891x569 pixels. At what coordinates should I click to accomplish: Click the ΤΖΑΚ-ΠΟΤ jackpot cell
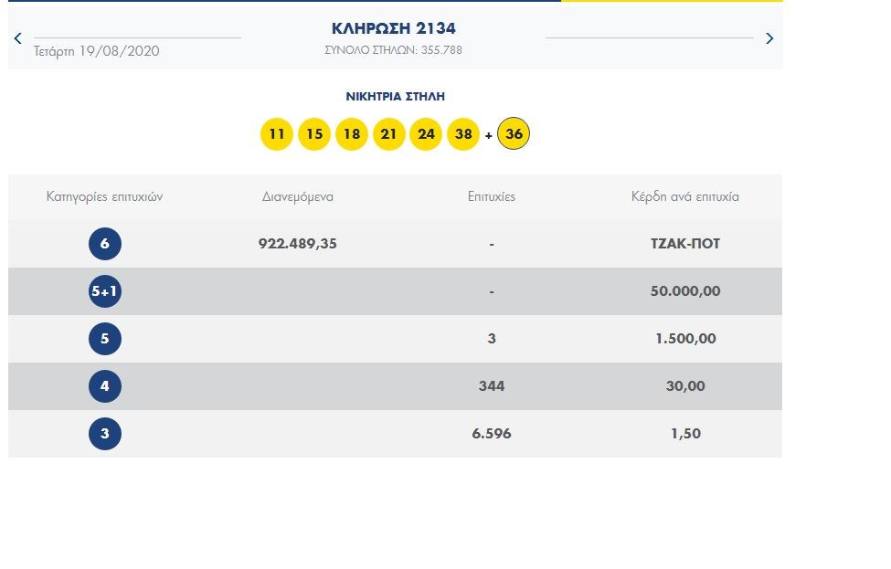pyautogui.click(x=684, y=244)
